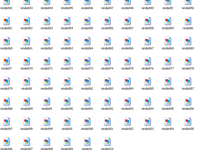Click the file name label nindis887
This screenshot has width=200, height=150.
pos(188,89)
